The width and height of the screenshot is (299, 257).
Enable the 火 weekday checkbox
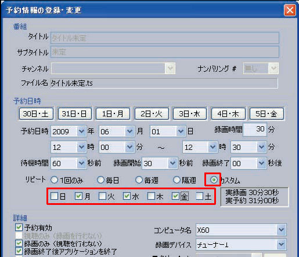pos(102,196)
